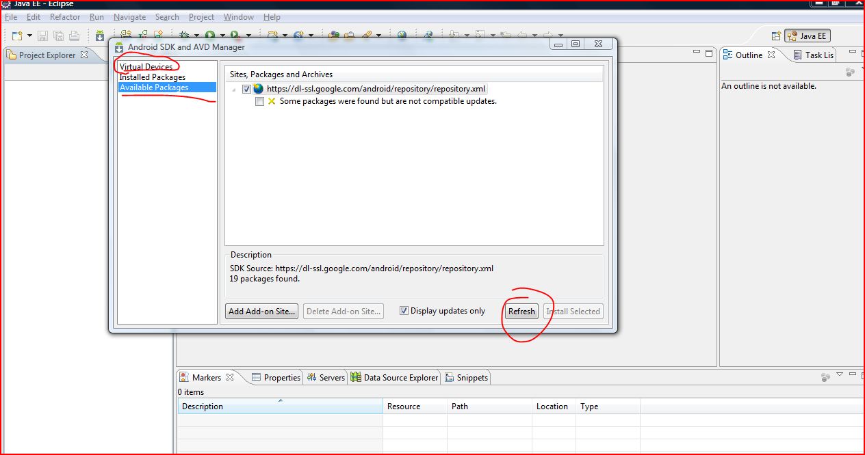The image size is (865, 455).
Task: Click the globe icon beside the repository URL
Action: pyautogui.click(x=258, y=89)
